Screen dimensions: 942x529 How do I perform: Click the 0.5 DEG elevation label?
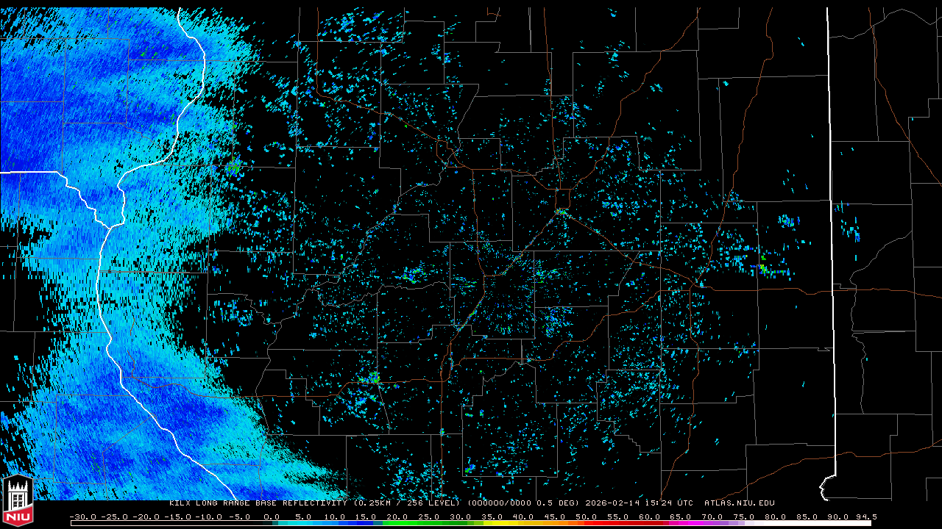556,503
